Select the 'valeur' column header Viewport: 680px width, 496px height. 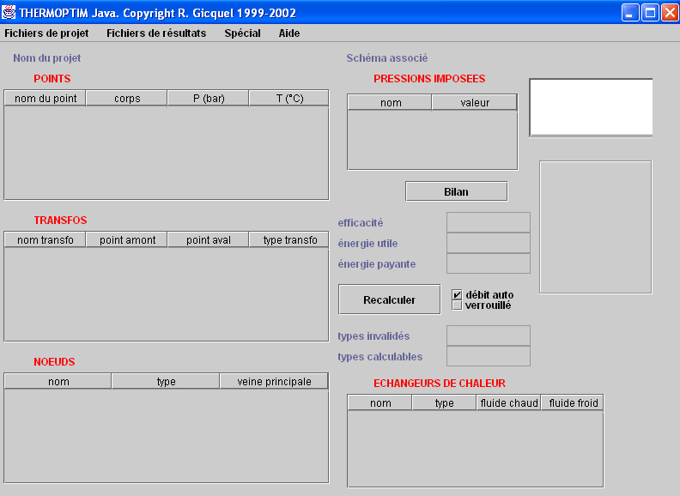click(475, 103)
